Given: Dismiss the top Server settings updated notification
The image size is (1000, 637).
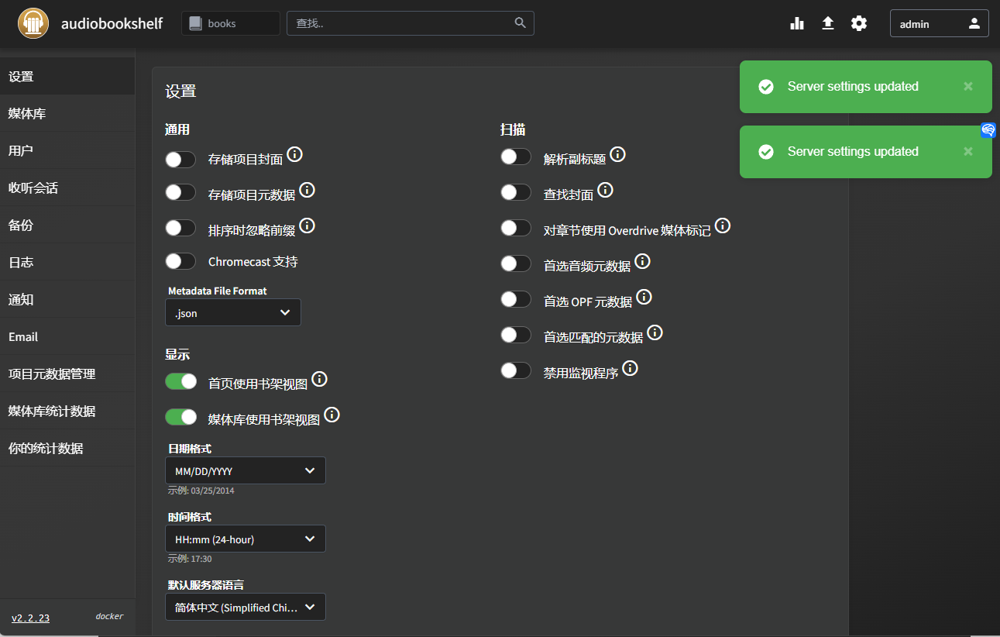Looking at the screenshot, I should point(967,86).
